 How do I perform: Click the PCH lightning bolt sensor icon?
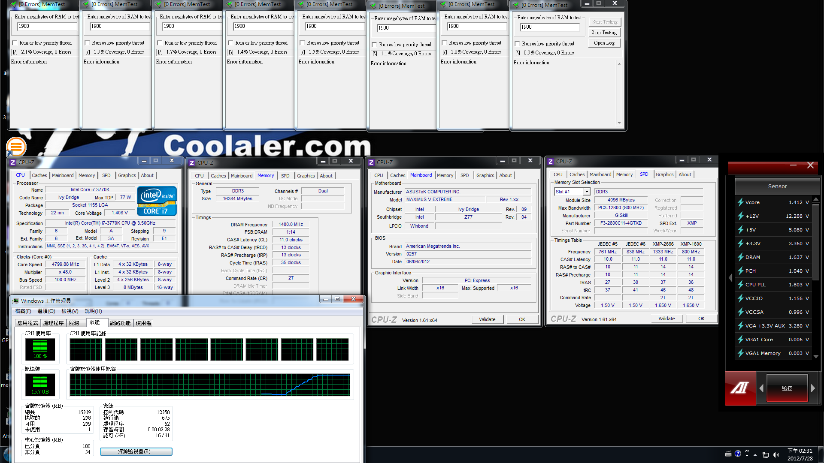740,271
